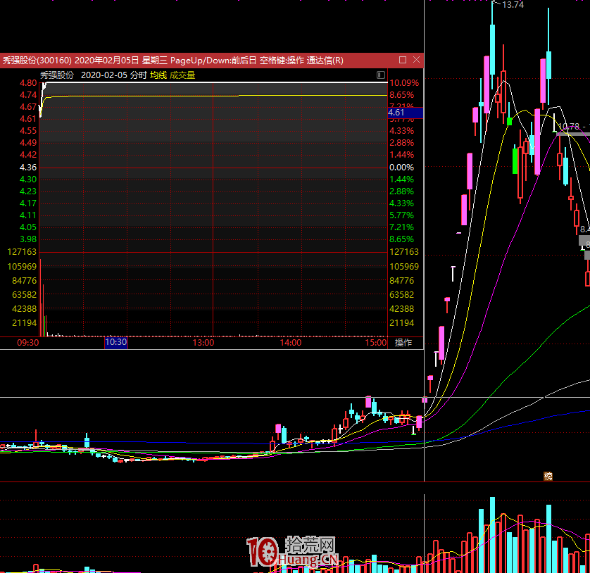Click the 4.36 previous close price label
This screenshot has height=573, width=590.
coord(28,168)
